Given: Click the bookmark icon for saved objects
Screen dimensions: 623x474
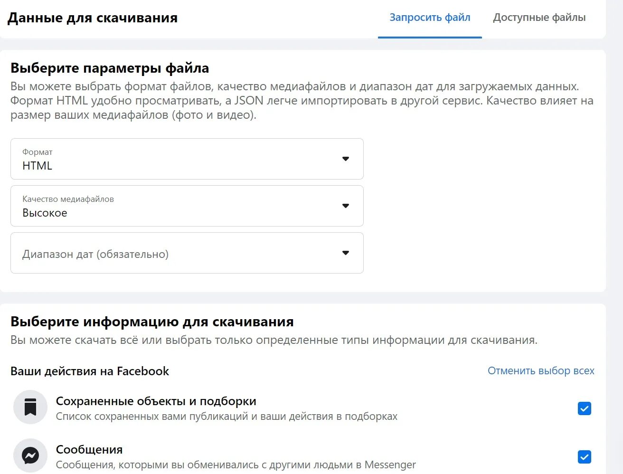Looking at the screenshot, I should pyautogui.click(x=30, y=408).
